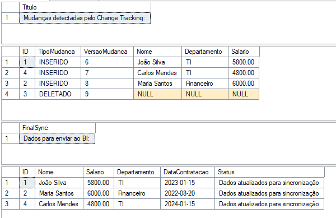Click the NULL cell under Nome column

pos(157,94)
